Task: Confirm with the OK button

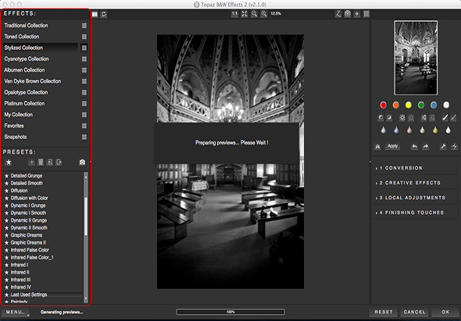Action: coord(445,312)
